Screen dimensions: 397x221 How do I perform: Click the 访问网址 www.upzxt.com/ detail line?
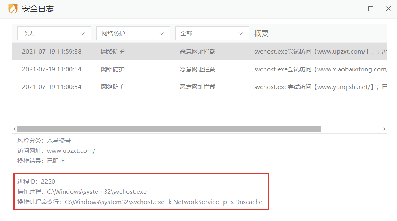[x=56, y=151]
